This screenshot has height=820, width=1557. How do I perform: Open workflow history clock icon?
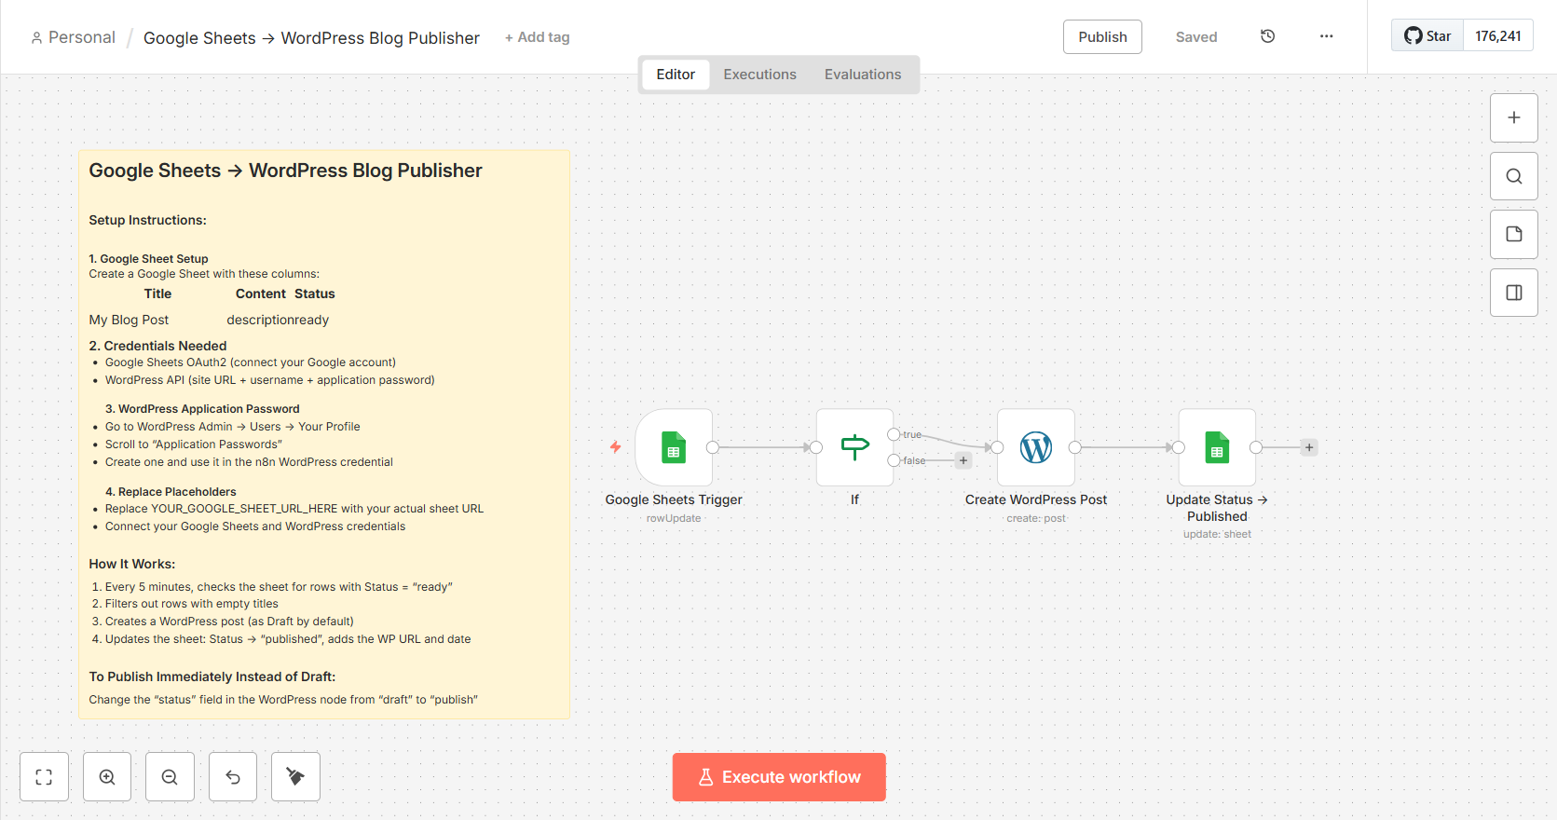click(1267, 36)
